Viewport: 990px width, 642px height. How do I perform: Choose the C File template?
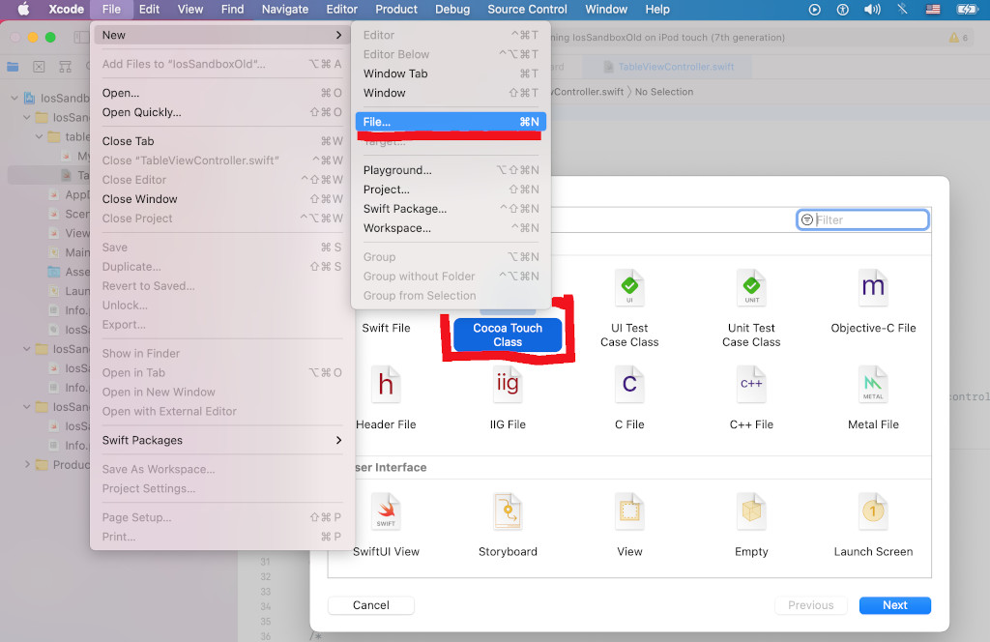click(x=629, y=398)
